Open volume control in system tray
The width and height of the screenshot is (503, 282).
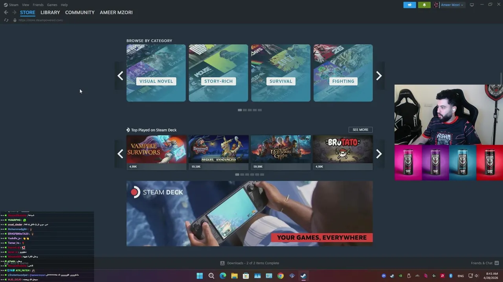click(476, 276)
